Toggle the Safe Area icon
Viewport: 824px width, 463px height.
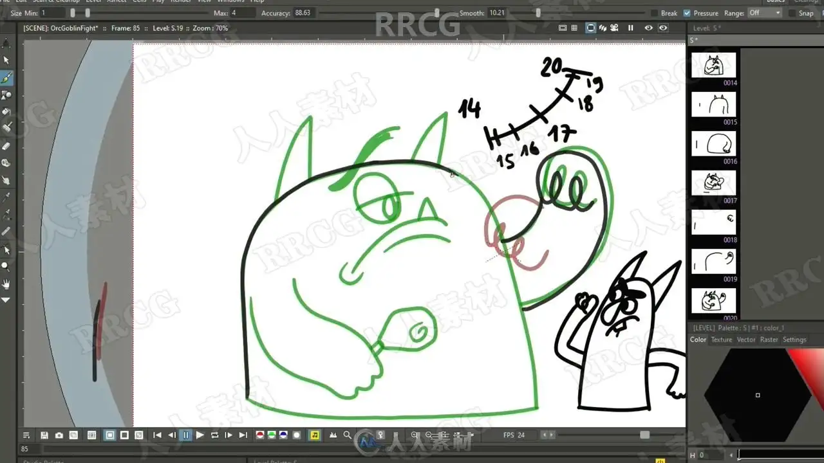click(x=563, y=28)
